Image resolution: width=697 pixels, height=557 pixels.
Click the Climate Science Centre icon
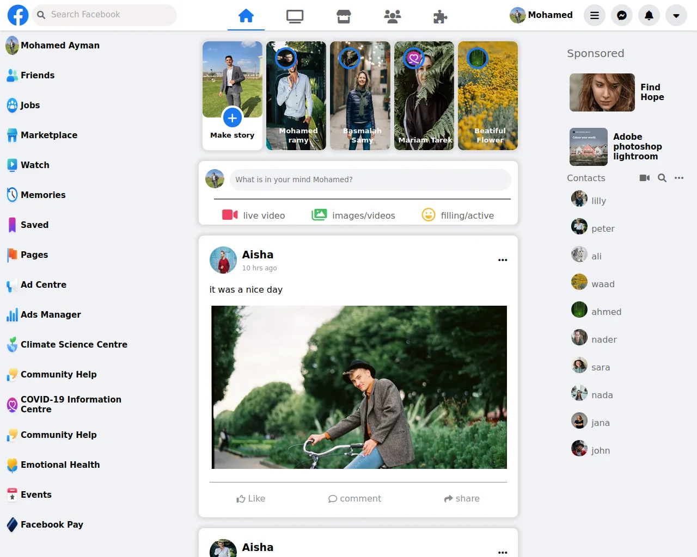click(x=12, y=345)
